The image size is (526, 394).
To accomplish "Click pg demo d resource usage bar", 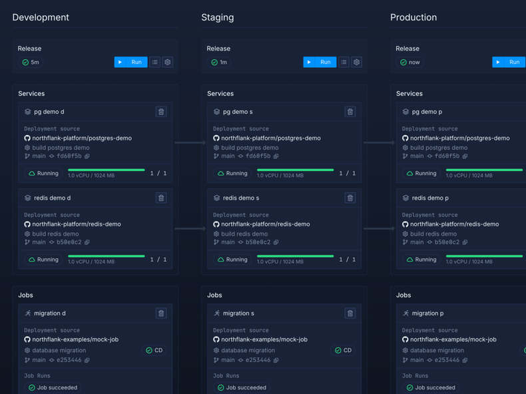I will 107,170.
